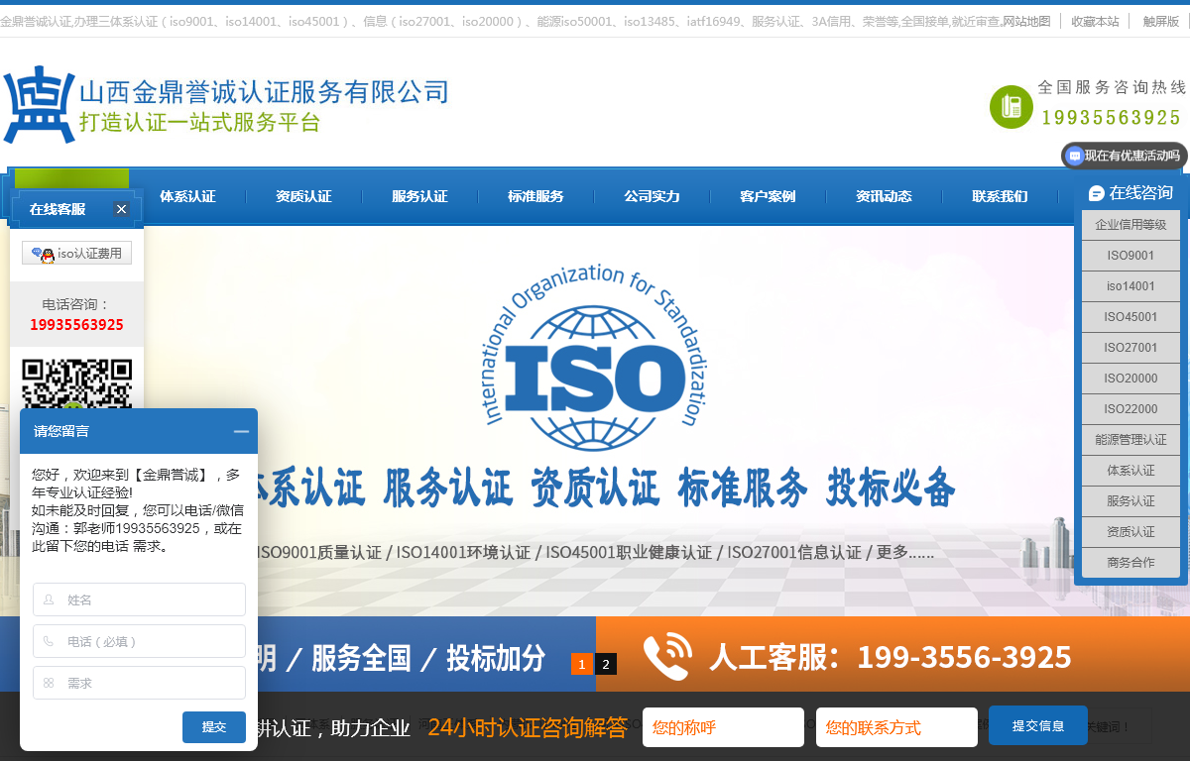Switch to banner slide 1
Screen dimensions: 1190x761
pyautogui.click(x=581, y=664)
